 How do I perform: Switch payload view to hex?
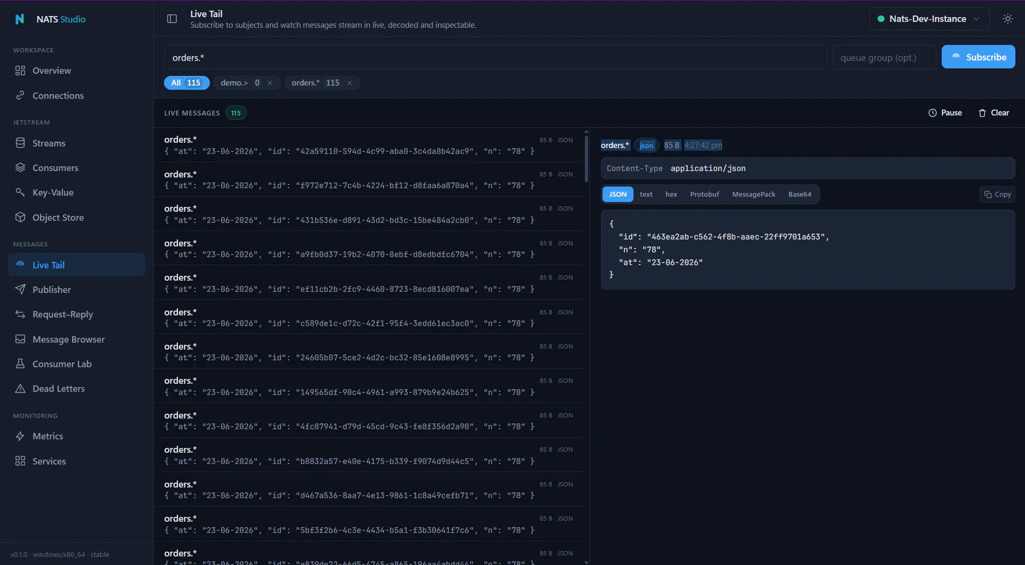tap(671, 195)
